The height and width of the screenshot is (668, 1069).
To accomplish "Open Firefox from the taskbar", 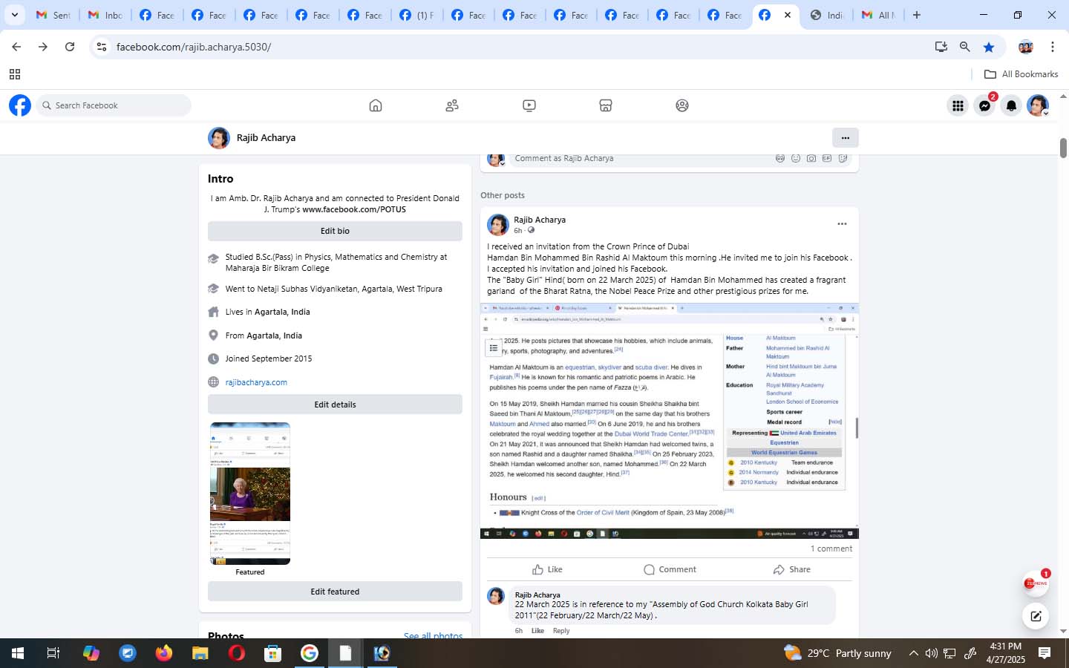I will click(x=164, y=653).
